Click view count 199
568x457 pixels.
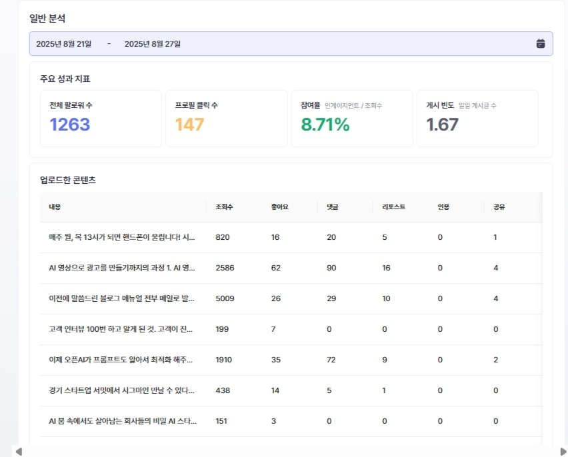point(222,329)
